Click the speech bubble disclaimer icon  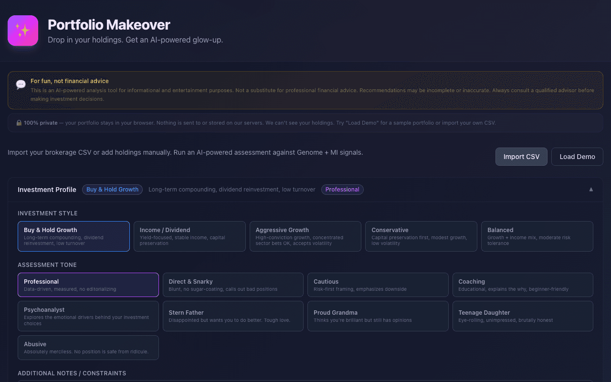[21, 84]
